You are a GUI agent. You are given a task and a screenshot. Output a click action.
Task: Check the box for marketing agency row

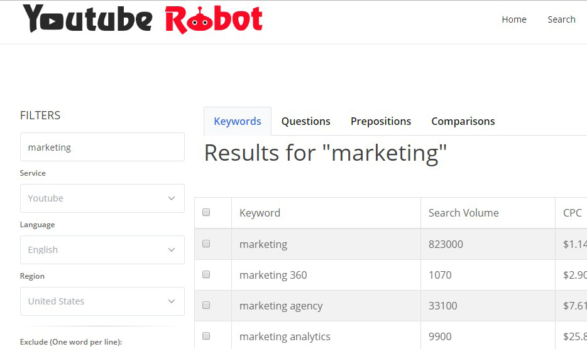206,305
